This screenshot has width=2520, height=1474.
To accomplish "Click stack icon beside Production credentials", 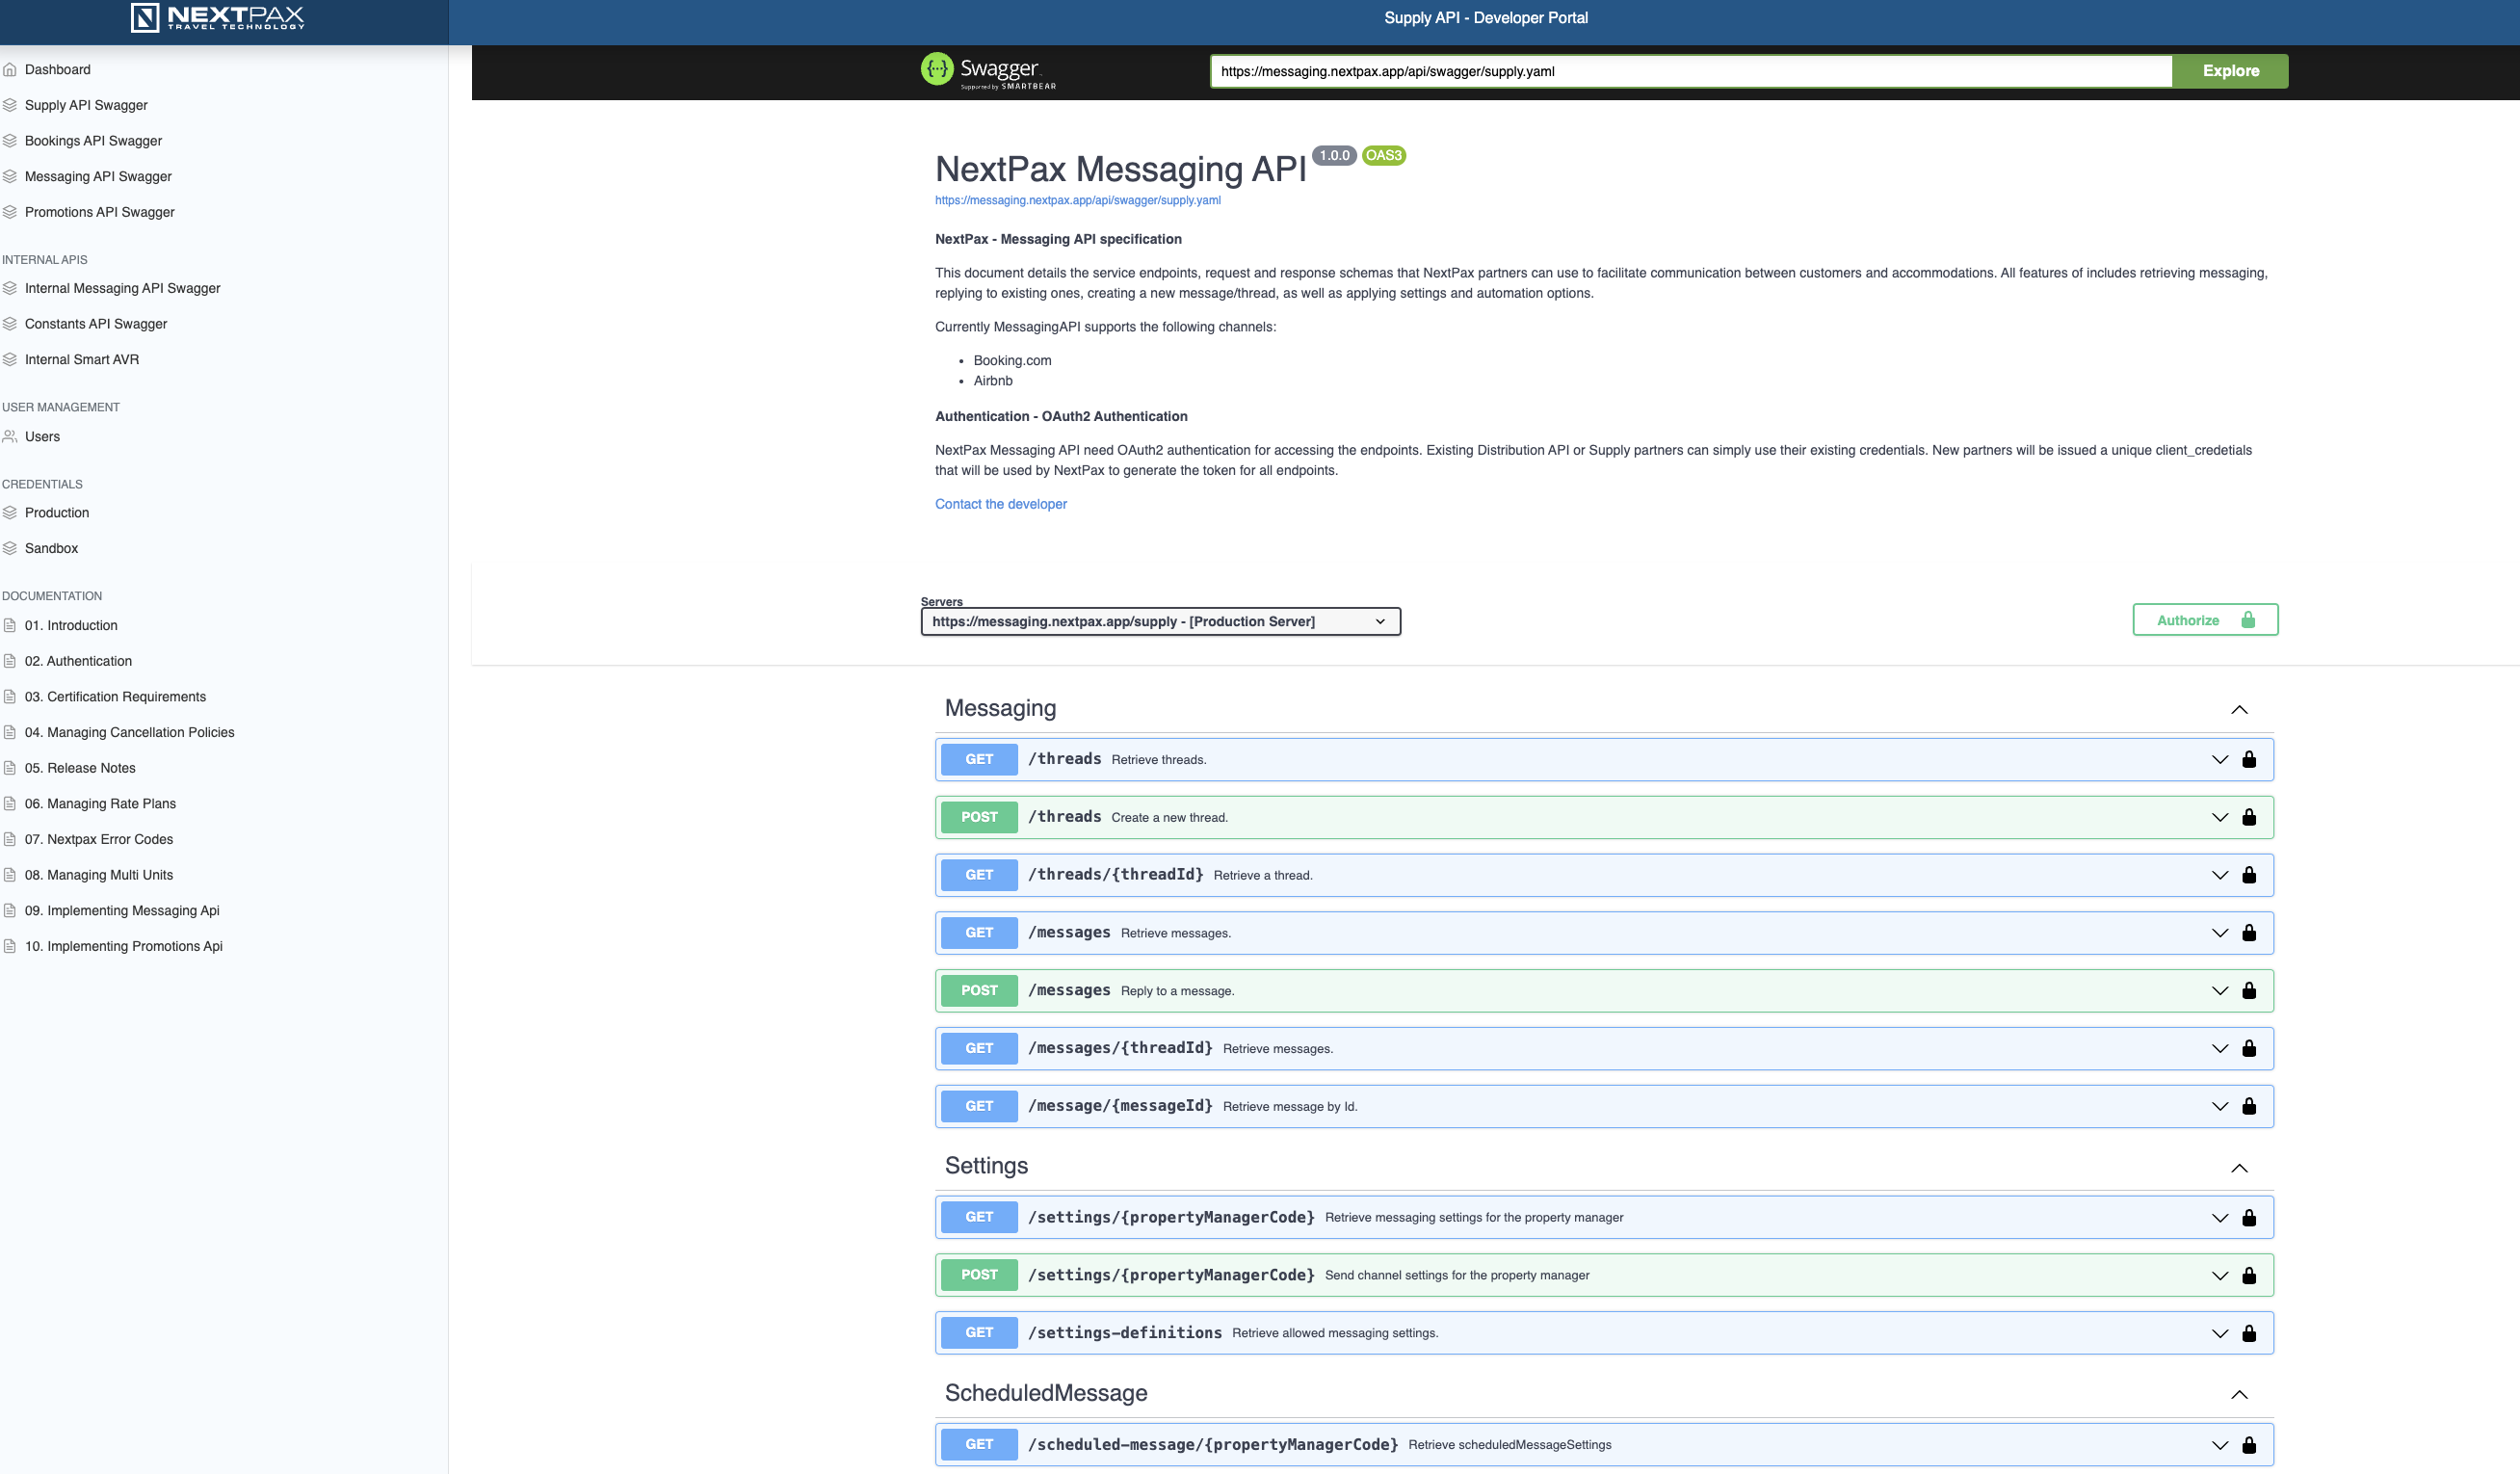I will (10, 512).
